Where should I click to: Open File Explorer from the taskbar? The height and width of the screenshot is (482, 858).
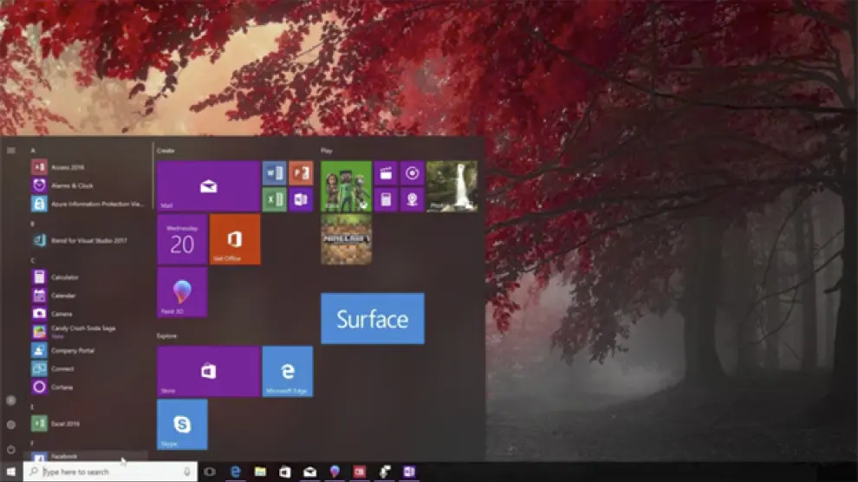260,472
